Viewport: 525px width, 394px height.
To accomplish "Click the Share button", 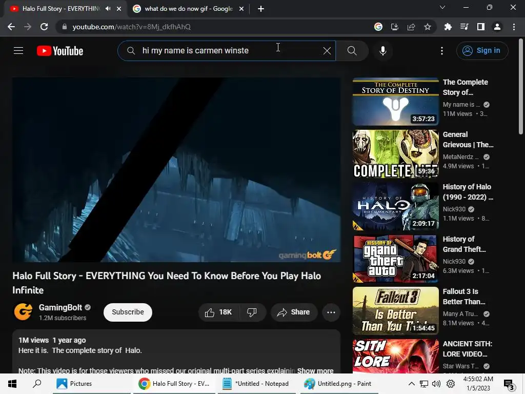I will click(x=294, y=312).
